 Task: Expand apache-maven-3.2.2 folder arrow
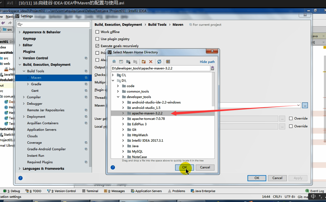(123, 113)
